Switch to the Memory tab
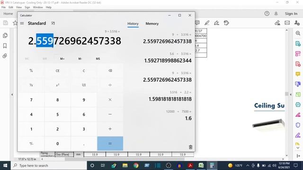303x170 pixels. pyautogui.click(x=152, y=24)
